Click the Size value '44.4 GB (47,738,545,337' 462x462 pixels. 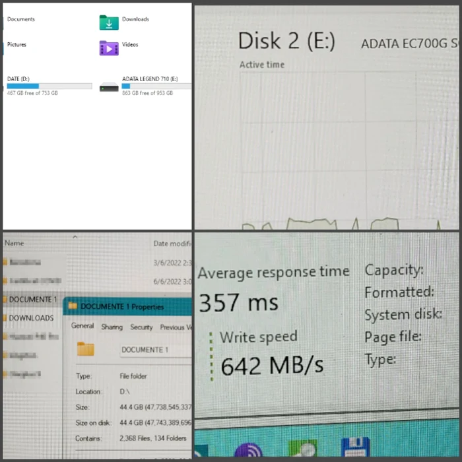coord(156,407)
